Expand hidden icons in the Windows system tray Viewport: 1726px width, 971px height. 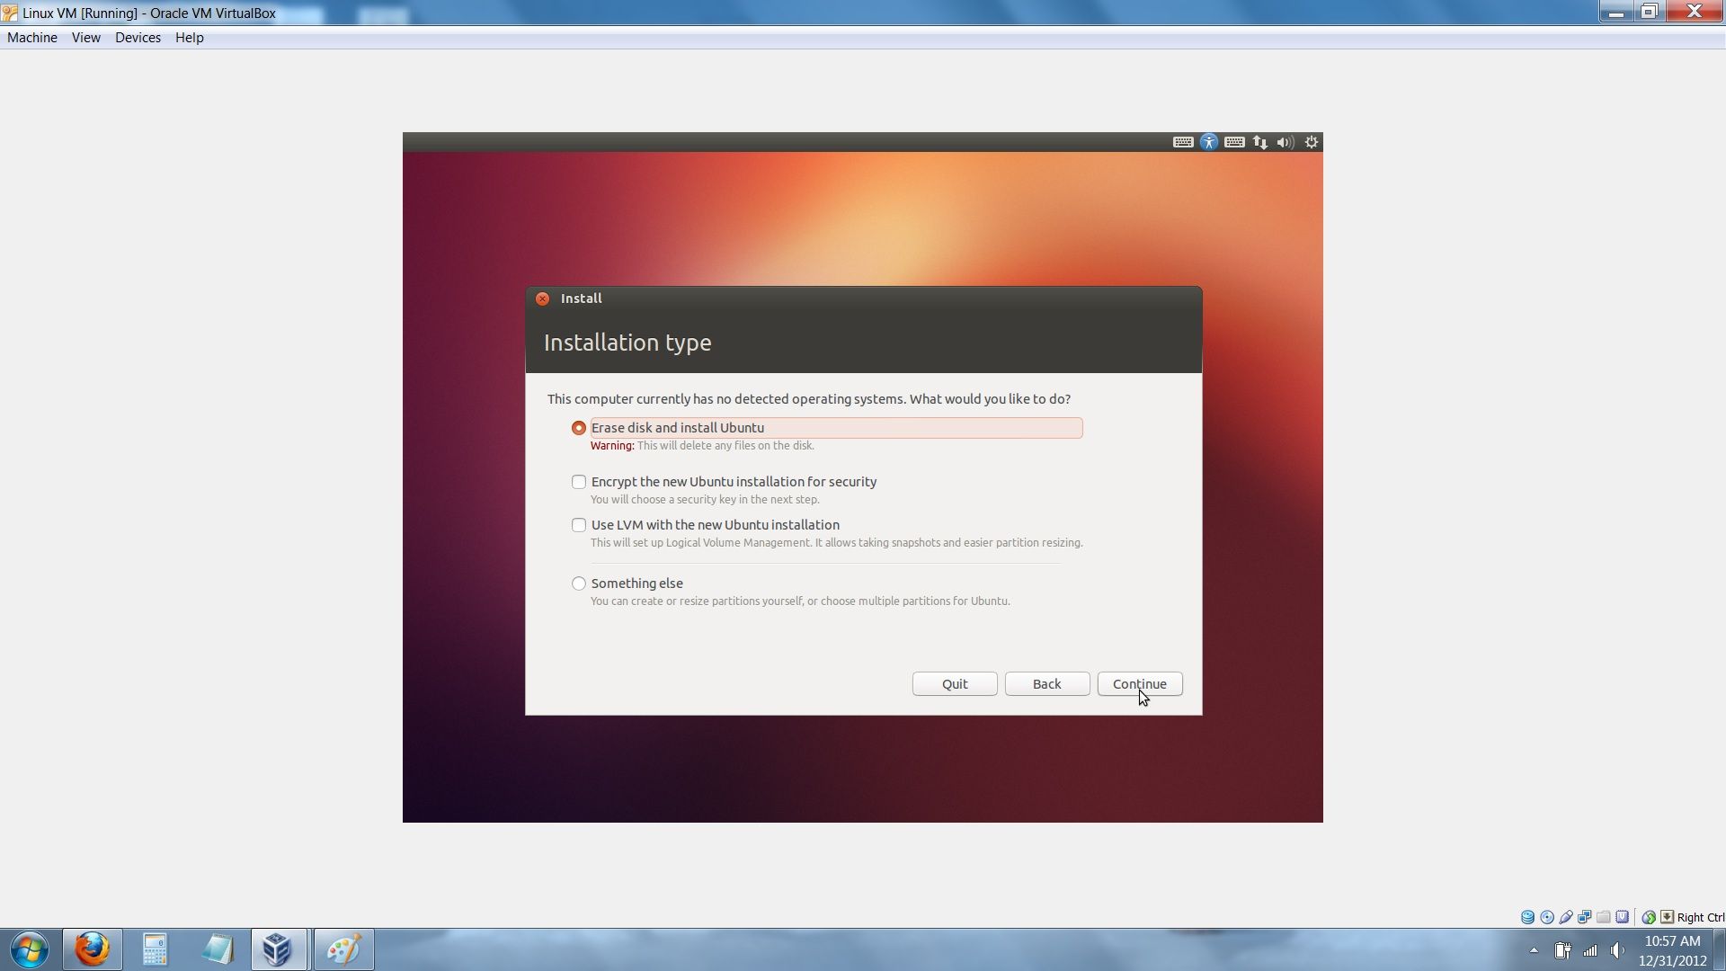tap(1535, 950)
